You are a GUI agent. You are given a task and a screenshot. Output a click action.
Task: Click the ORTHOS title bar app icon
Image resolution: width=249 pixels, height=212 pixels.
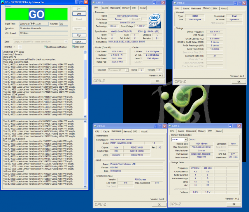tap(3, 2)
